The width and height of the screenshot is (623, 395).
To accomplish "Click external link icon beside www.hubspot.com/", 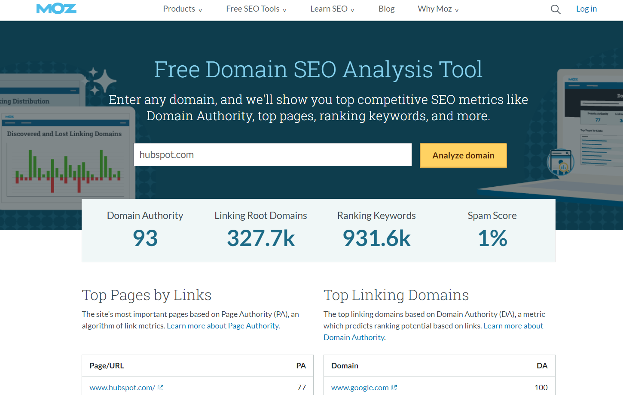I will (161, 387).
